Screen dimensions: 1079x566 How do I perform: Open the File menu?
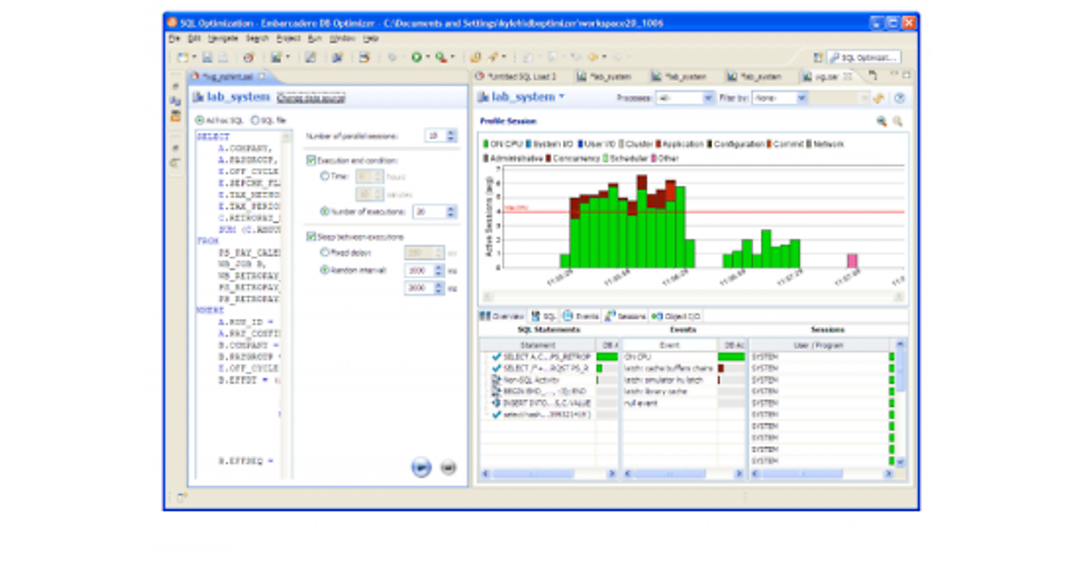174,40
